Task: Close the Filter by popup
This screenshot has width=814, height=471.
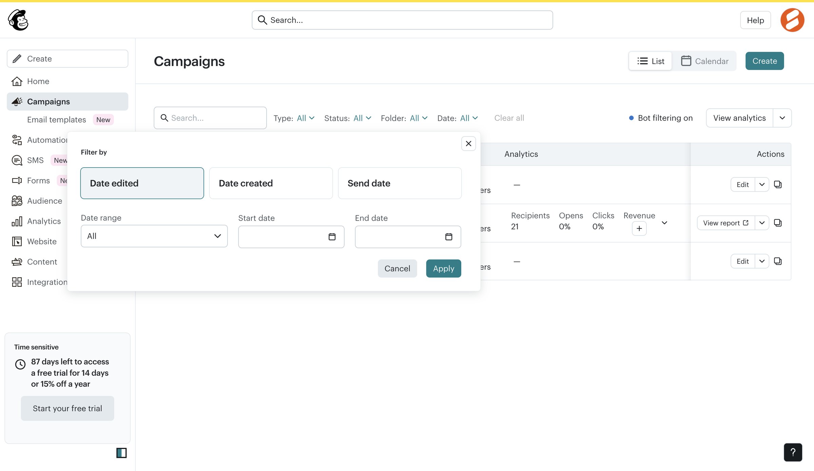Action: [x=468, y=144]
